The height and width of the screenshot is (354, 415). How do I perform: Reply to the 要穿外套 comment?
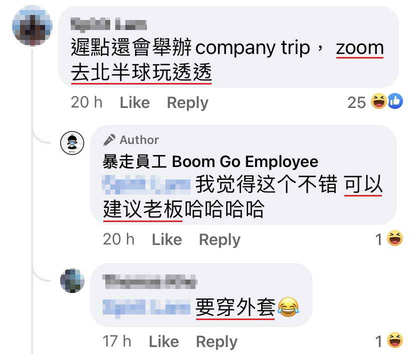tap(217, 342)
